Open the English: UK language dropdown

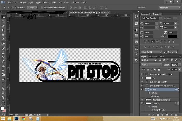(151, 52)
